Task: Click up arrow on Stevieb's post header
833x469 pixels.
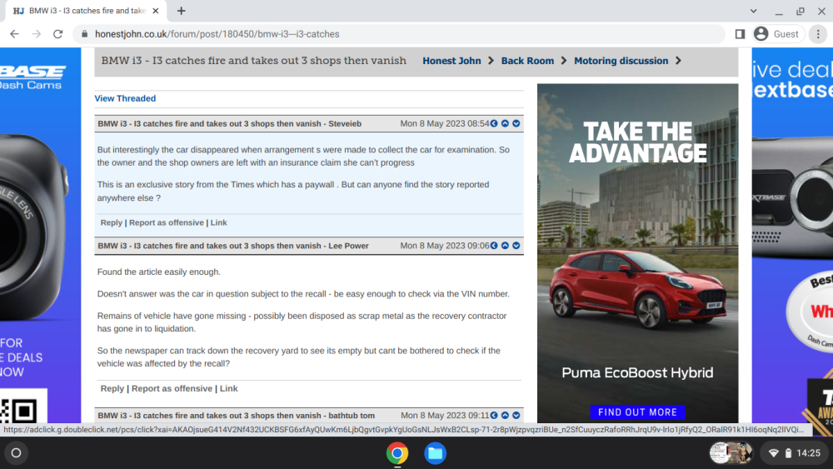Action: tap(506, 123)
